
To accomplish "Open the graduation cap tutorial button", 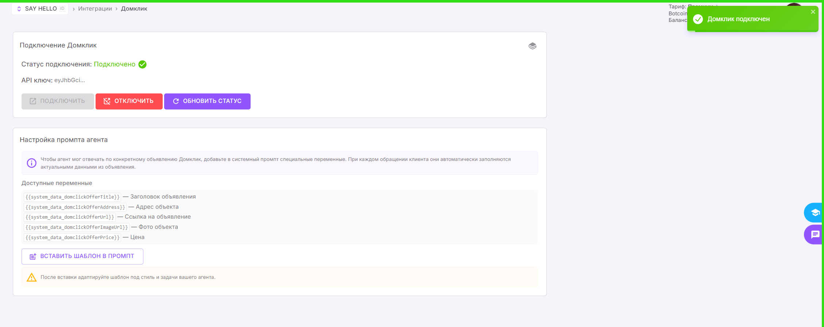I will coord(815,212).
